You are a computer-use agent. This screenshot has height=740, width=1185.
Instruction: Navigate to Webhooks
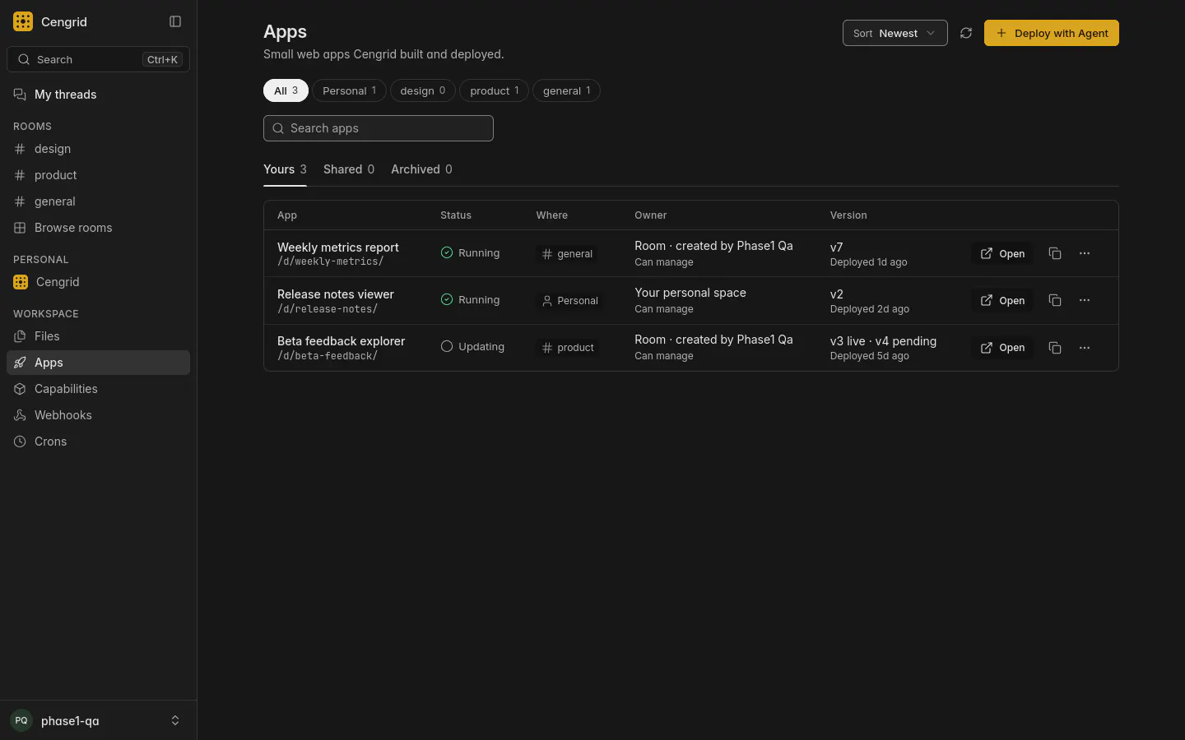[x=99, y=415]
